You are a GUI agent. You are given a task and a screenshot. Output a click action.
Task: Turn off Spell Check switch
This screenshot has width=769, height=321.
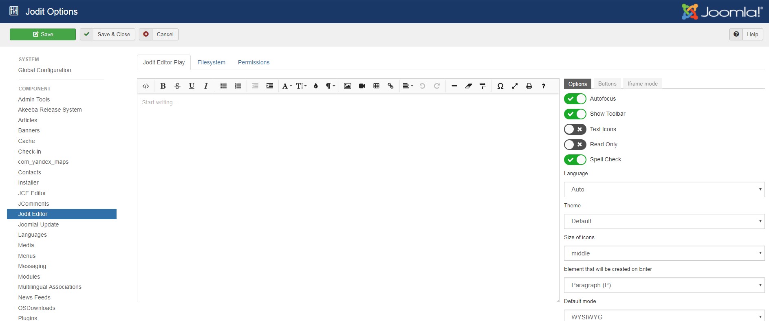[575, 160]
